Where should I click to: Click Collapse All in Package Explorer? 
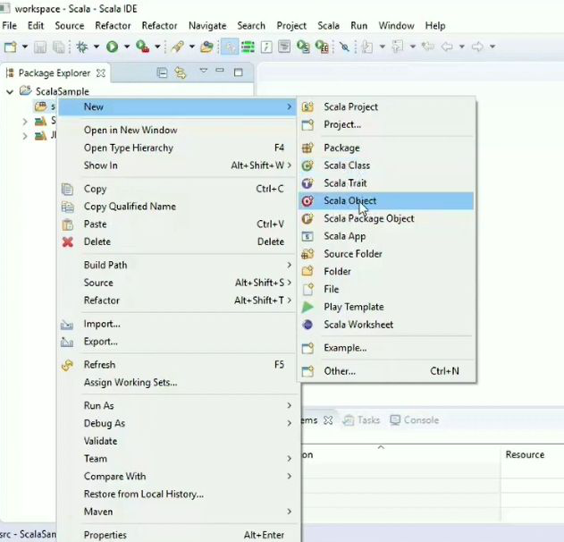(x=162, y=73)
